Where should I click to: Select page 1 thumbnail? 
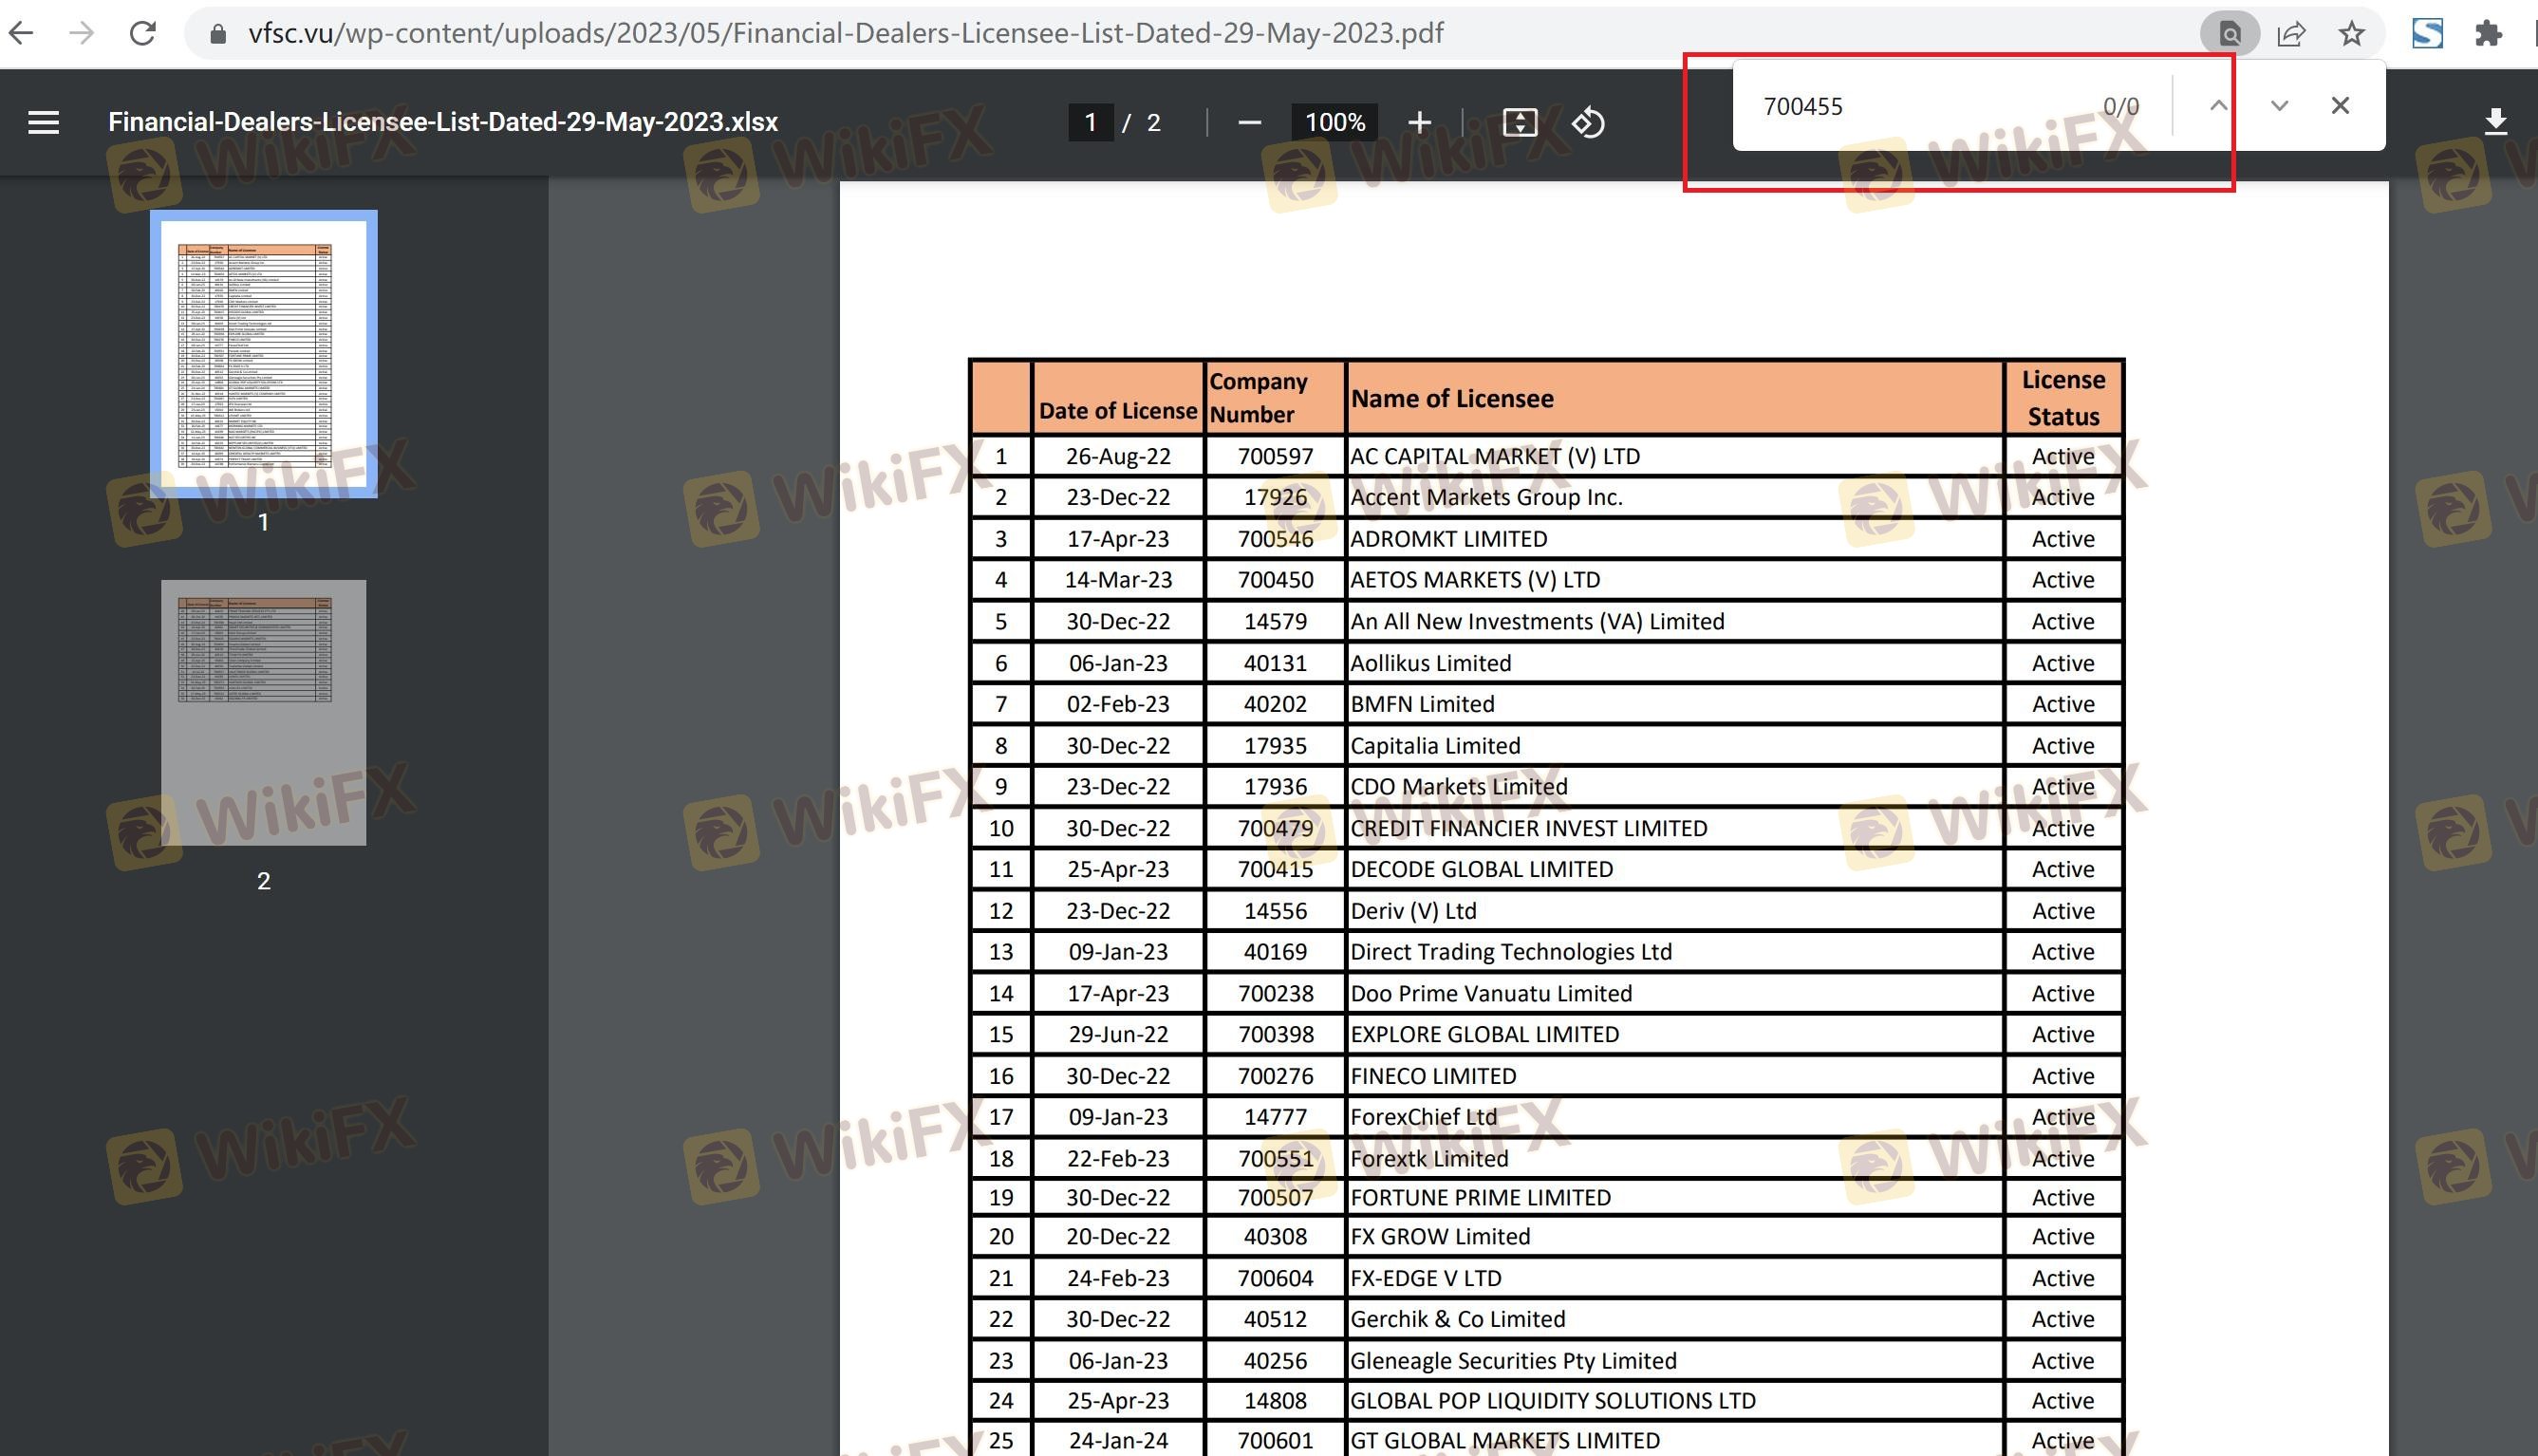pos(263,353)
